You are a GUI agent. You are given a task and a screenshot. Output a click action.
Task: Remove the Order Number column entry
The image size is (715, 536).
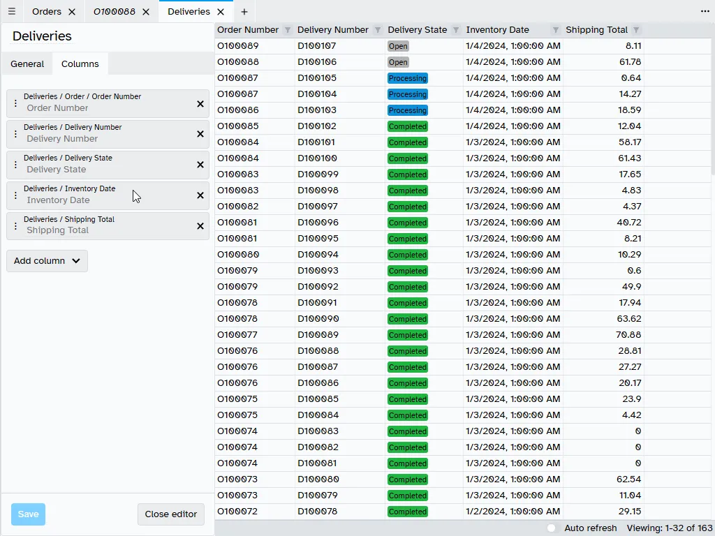[200, 103]
